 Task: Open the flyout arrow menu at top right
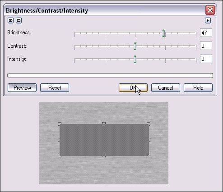(208, 20)
